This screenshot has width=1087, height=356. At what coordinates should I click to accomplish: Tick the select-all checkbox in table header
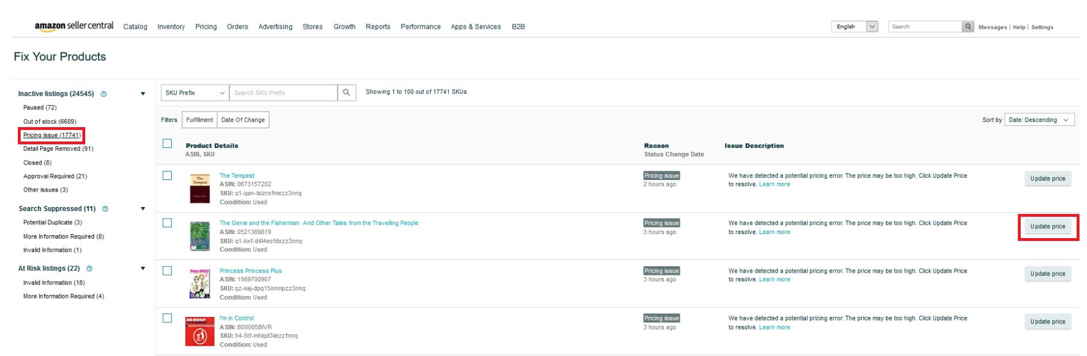167,144
